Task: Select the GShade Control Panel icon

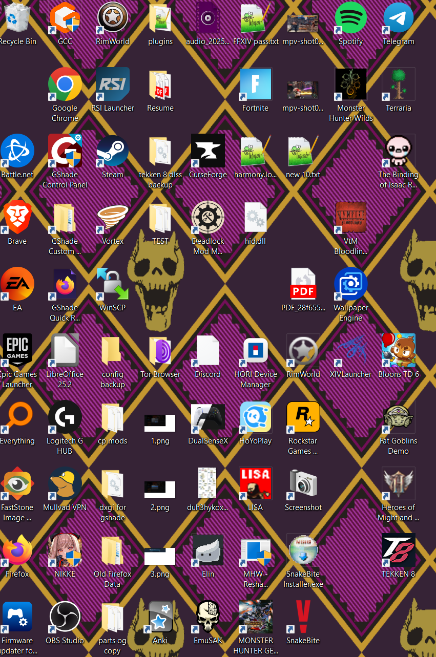Action: 65,151
